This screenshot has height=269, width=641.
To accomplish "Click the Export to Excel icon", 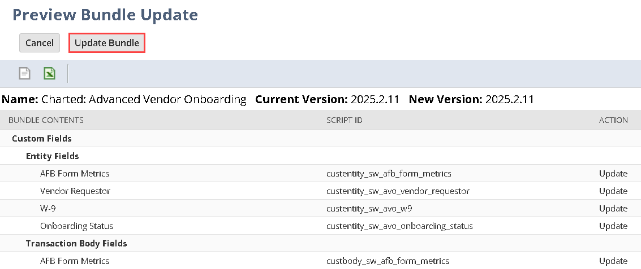I will pyautogui.click(x=50, y=73).
